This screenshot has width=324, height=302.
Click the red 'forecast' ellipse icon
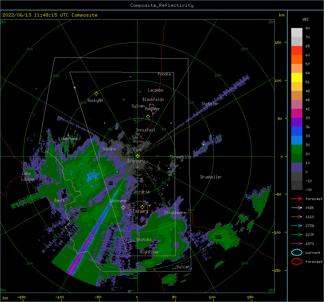[x=297, y=261]
